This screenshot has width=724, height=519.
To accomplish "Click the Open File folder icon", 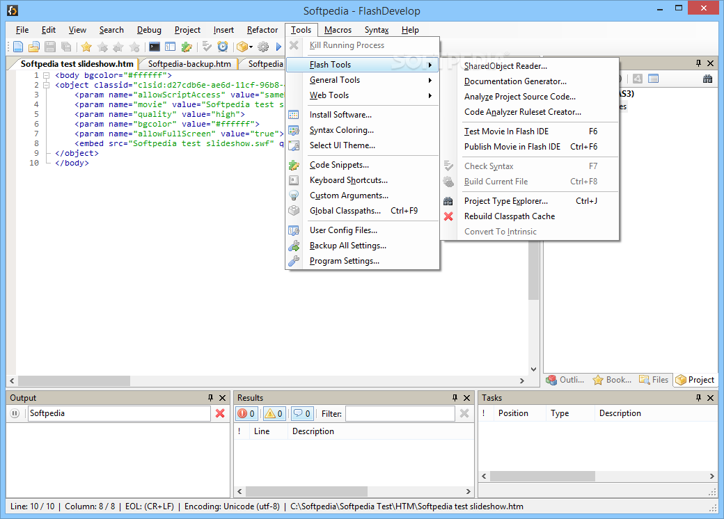I will coord(34,47).
